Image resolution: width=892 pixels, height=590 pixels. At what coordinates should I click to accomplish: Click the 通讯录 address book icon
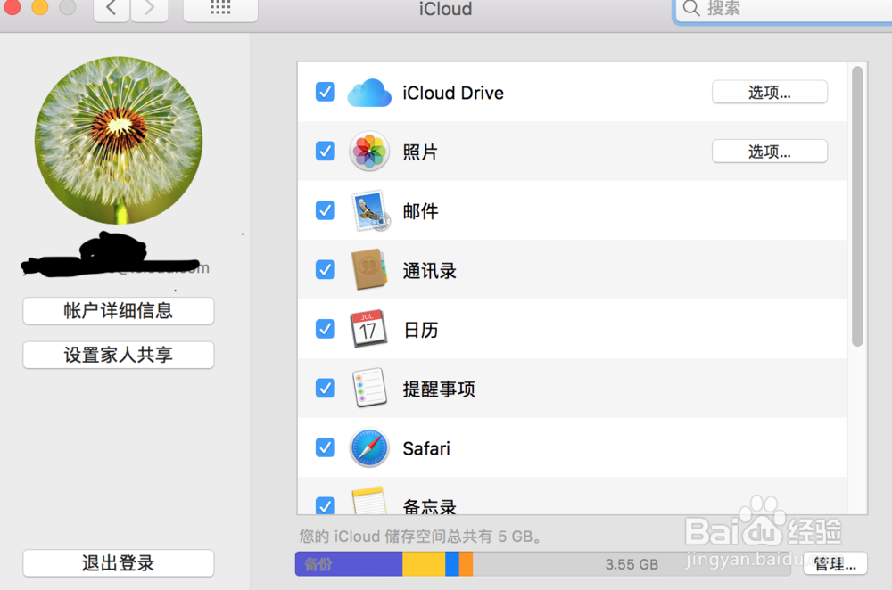click(x=368, y=270)
